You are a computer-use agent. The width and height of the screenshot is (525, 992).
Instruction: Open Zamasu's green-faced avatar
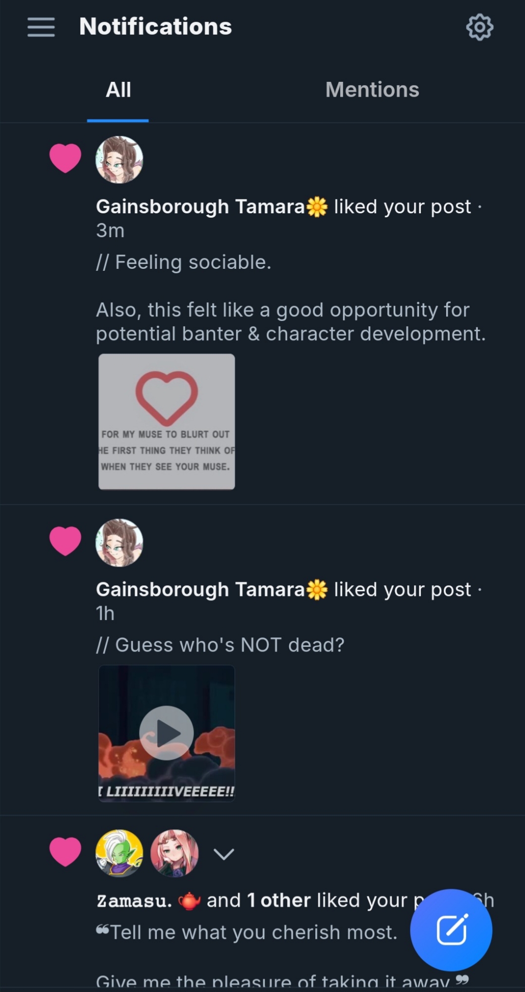[x=119, y=853]
